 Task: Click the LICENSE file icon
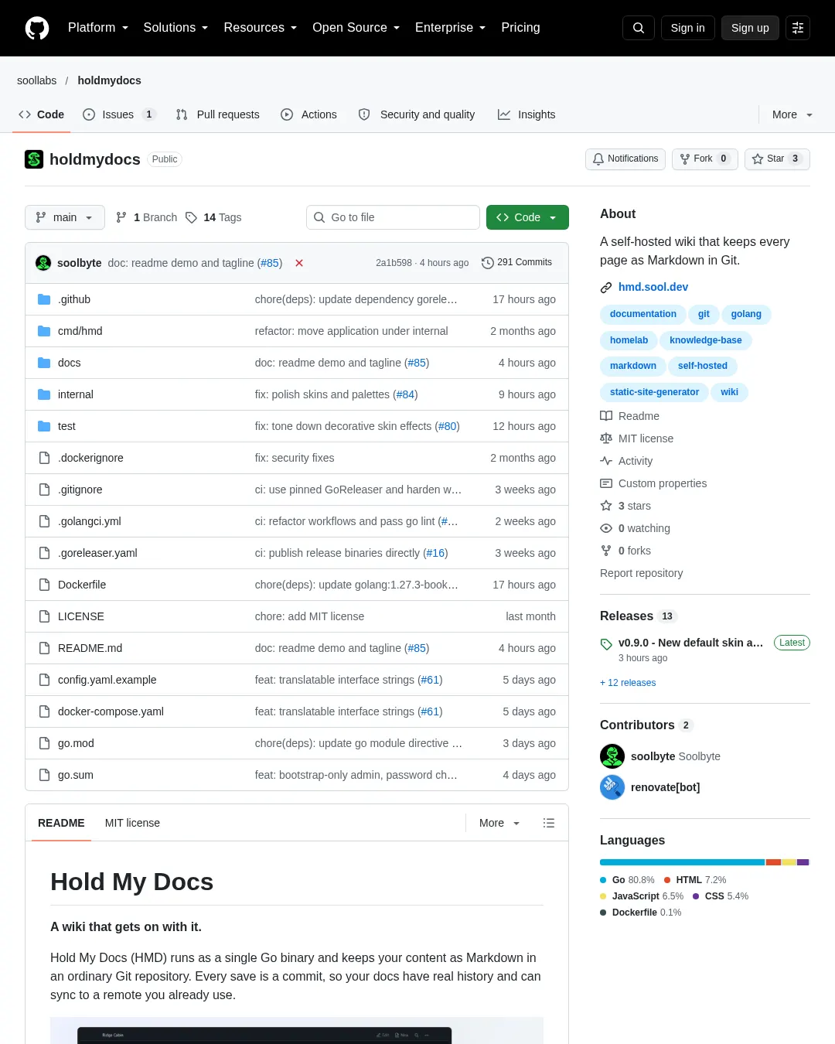[44, 616]
